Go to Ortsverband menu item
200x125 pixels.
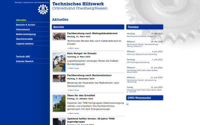(23, 29)
